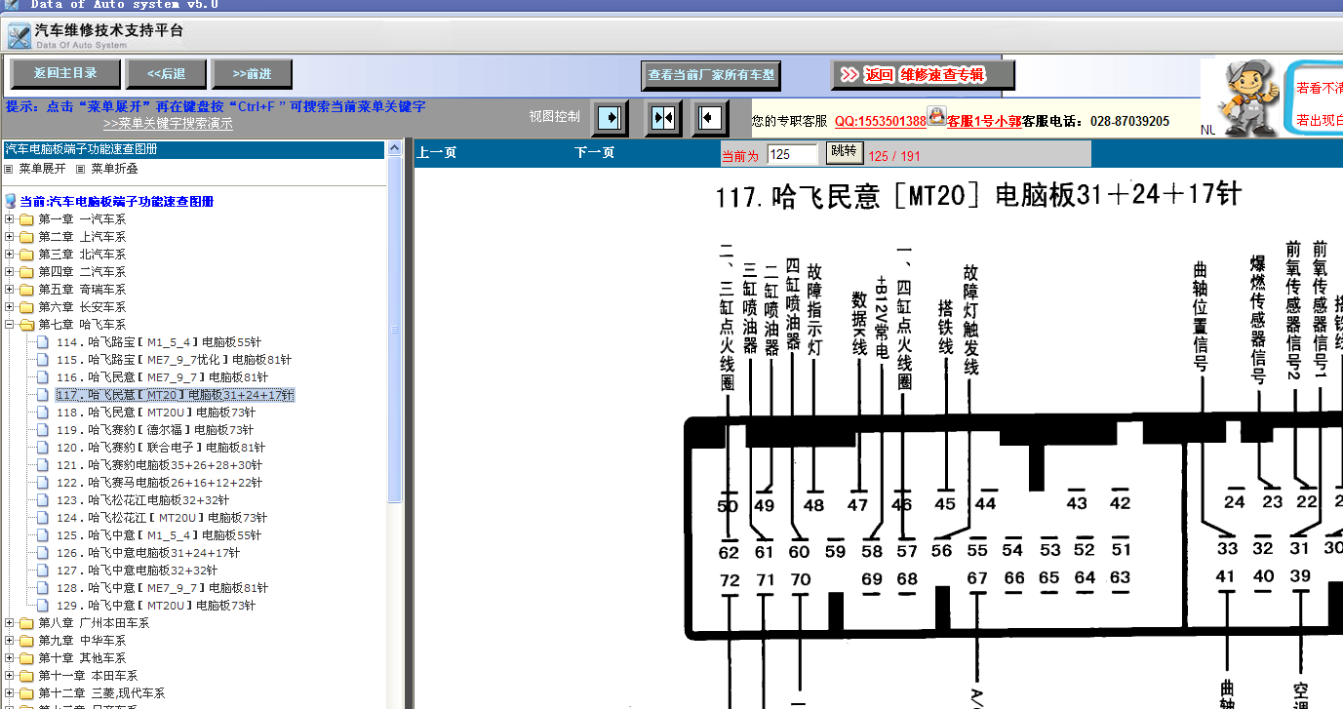Click the inward-arrows split view control icon
1343x709 pixels.
[x=663, y=118]
